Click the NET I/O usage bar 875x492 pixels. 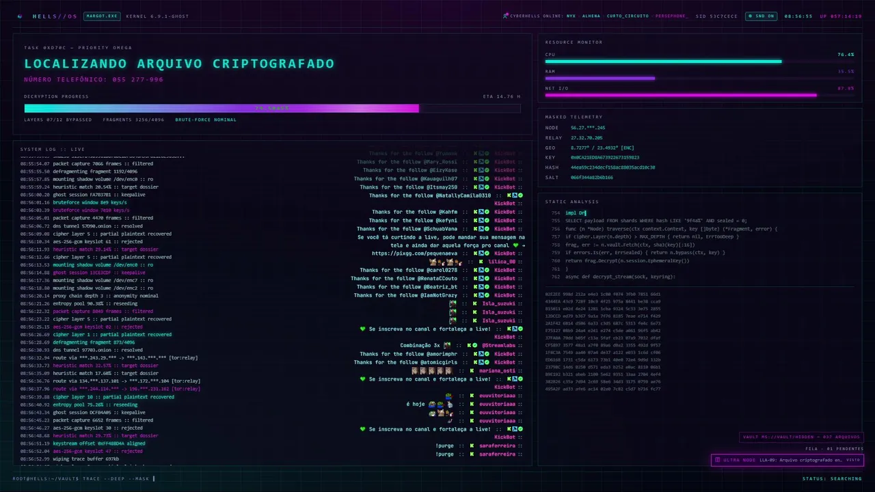(x=699, y=95)
